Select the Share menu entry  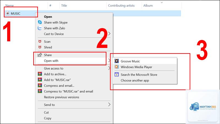point(48,55)
